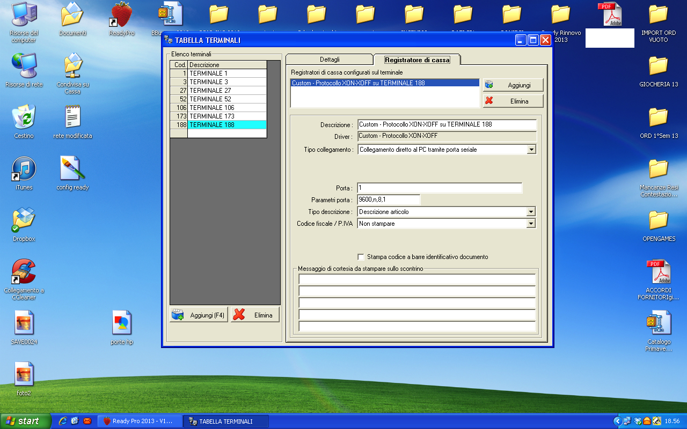The width and height of the screenshot is (687, 429).
Task: Open the Risorse di rete icon
Action: pyautogui.click(x=24, y=70)
